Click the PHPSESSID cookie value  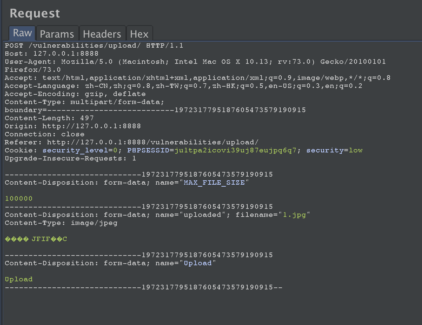tap(235, 150)
